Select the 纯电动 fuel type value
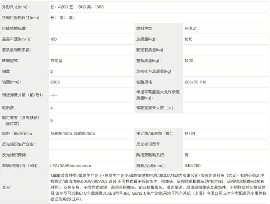The height and width of the screenshot is (204, 270). coord(191,28)
